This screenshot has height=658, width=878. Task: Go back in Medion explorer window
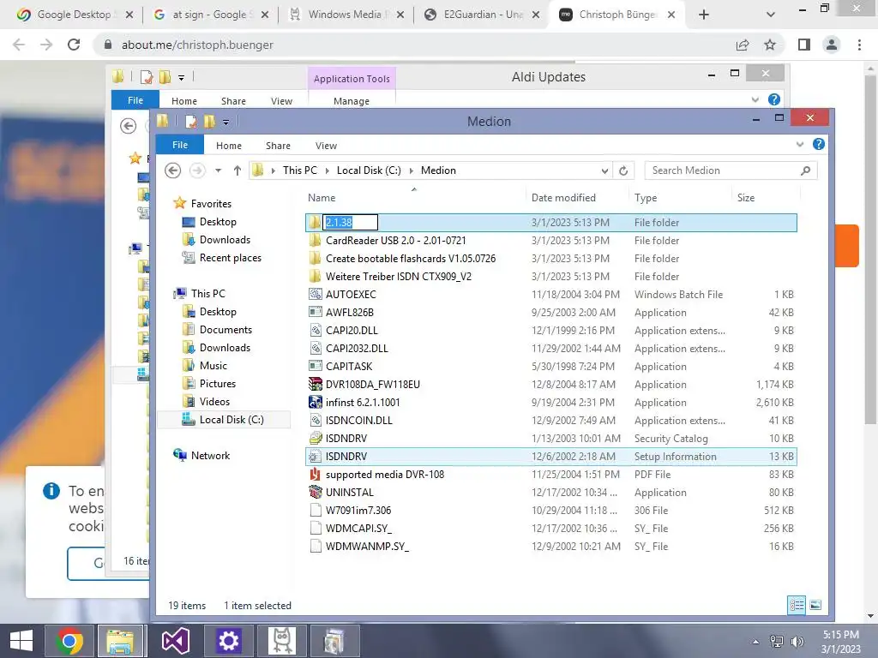tap(173, 170)
